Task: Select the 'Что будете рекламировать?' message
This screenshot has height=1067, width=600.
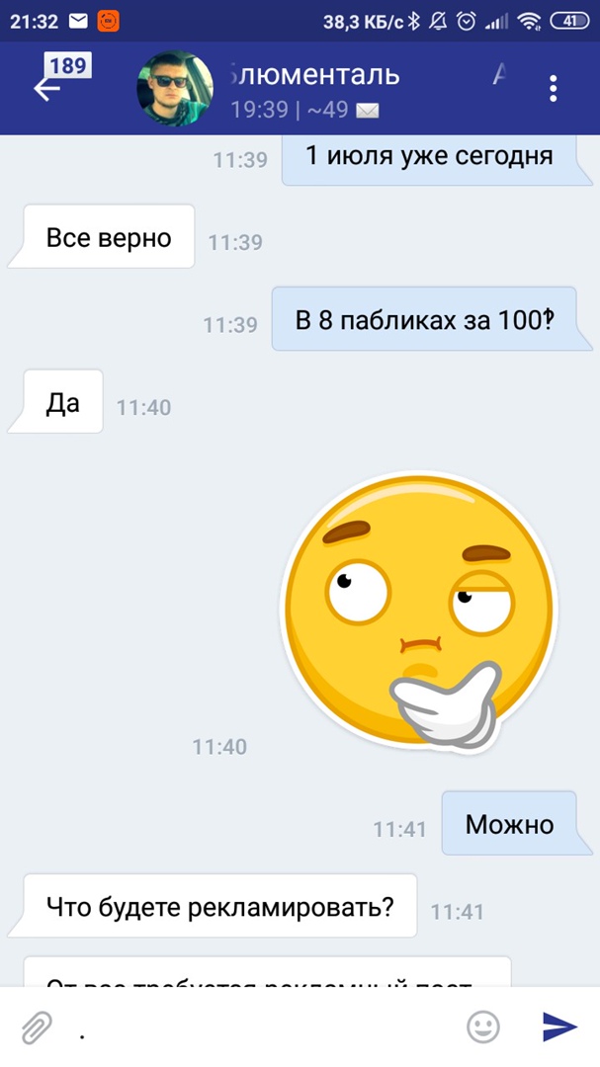Action: click(x=220, y=907)
